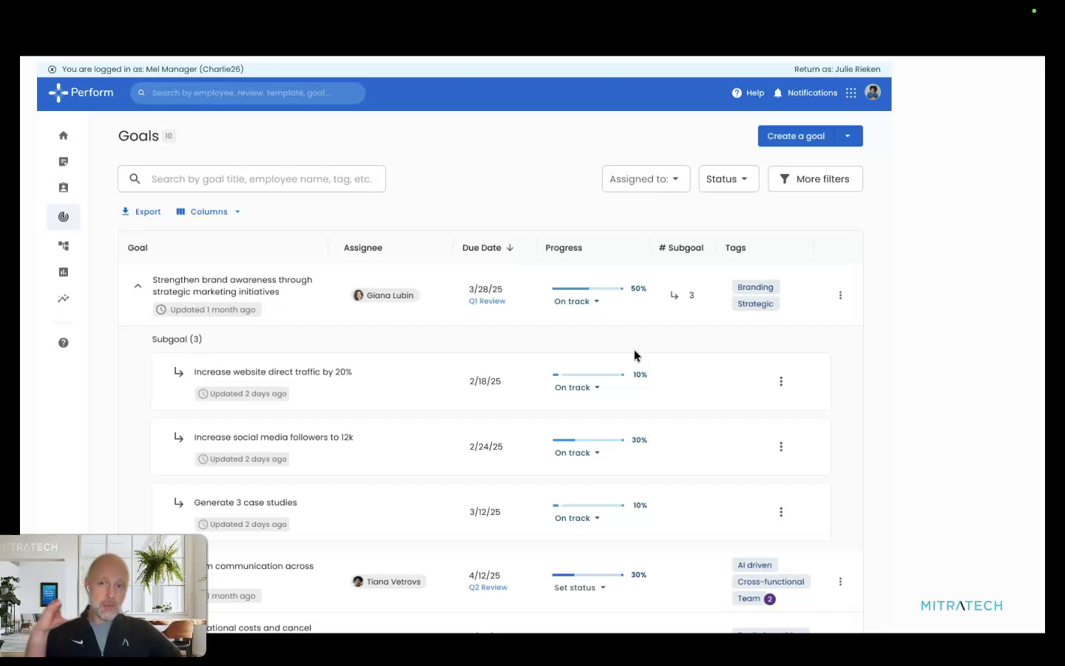
Task: Open Notifications bell
Action: (805, 93)
